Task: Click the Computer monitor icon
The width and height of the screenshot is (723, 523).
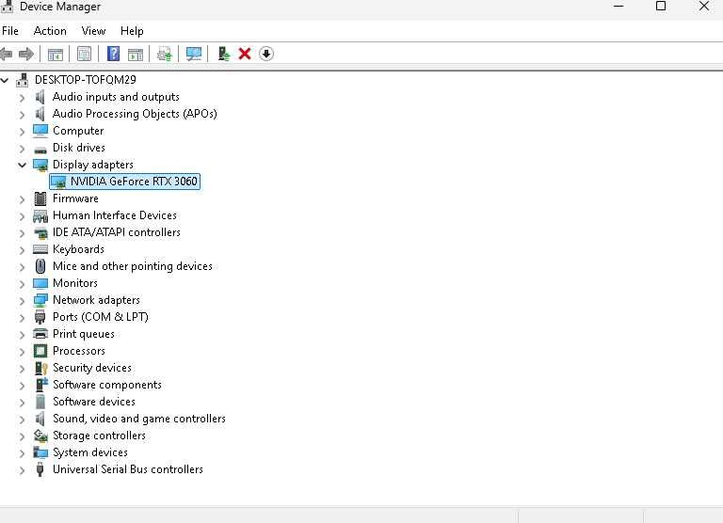Action: [x=40, y=131]
